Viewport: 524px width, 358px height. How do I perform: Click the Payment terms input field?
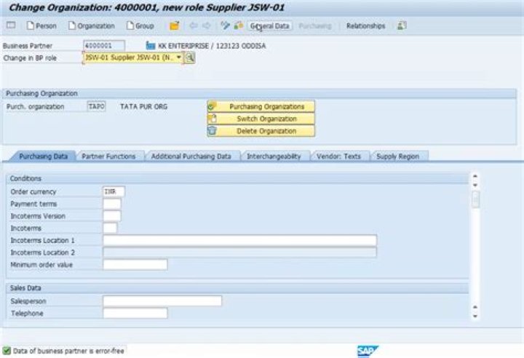112,204
